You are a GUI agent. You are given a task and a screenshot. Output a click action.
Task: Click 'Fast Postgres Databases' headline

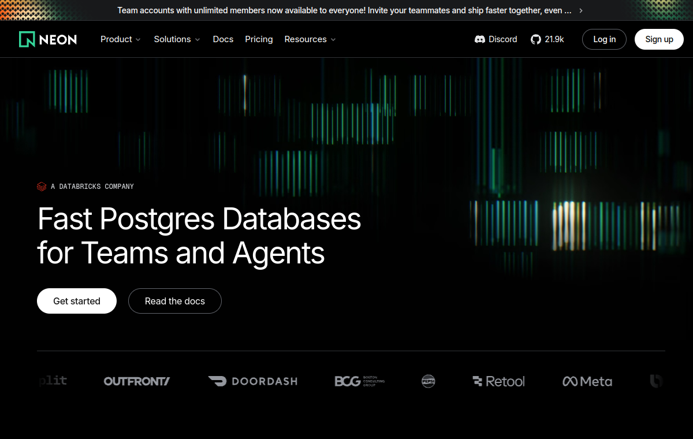point(199,220)
